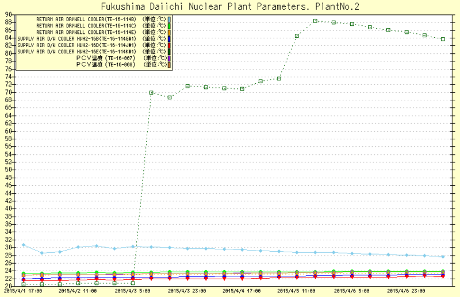Click the brown TE-16-008 legend swatch
This screenshot has width=460, height=297.
click(169, 64)
